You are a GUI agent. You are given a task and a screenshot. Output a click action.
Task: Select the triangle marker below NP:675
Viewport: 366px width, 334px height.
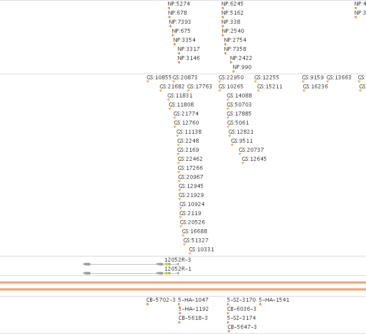[x=173, y=35]
